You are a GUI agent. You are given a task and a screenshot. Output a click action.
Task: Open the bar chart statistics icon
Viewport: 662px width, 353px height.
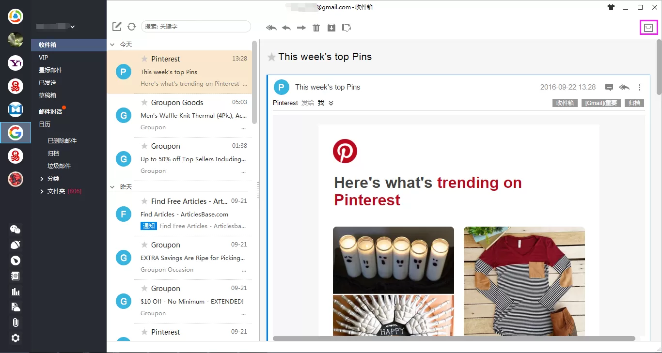click(x=16, y=292)
